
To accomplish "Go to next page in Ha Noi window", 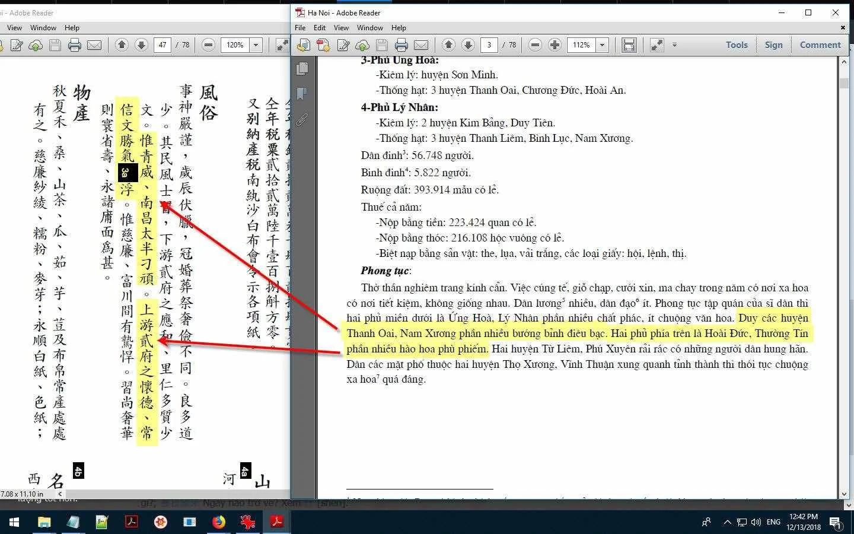I will [468, 45].
